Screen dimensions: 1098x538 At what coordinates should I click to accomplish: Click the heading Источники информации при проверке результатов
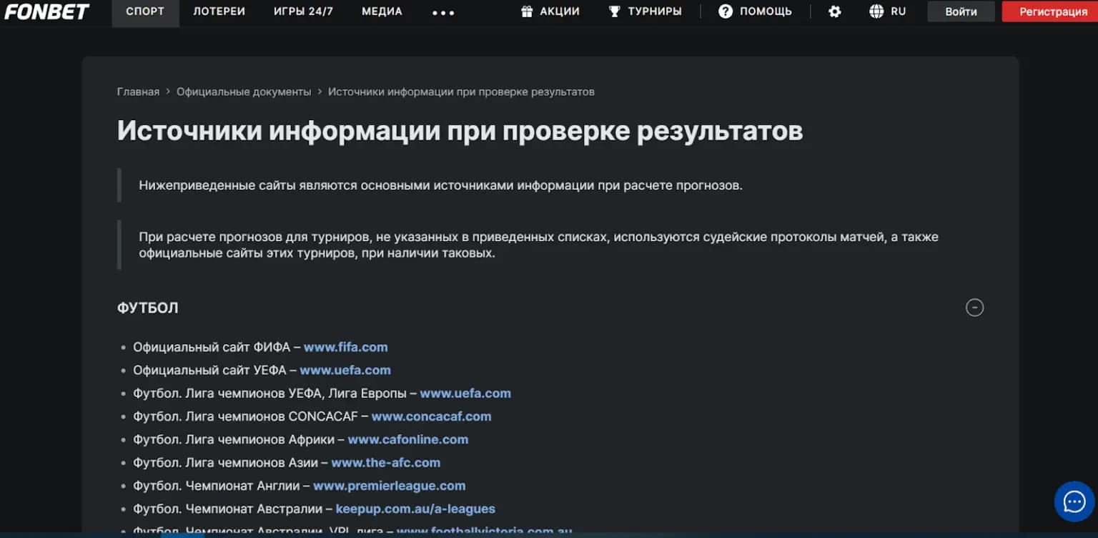460,131
